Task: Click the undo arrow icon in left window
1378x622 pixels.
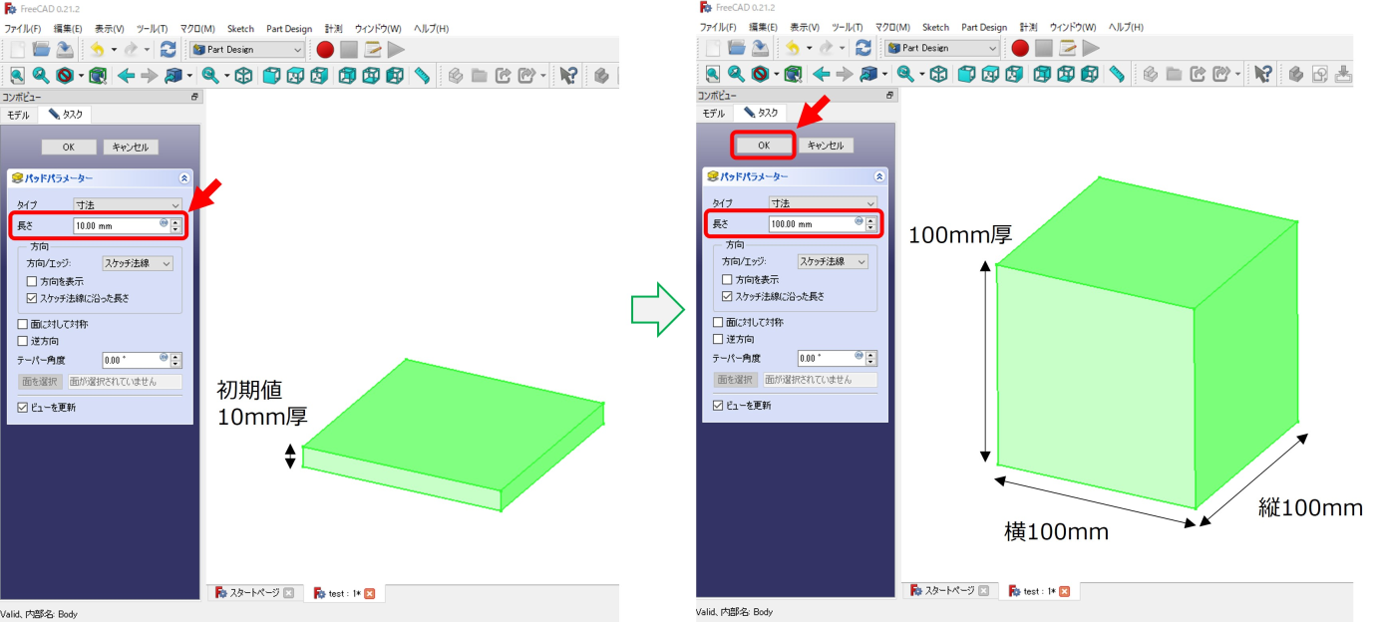Action: 96,50
